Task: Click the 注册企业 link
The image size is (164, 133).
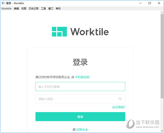Action: tap(82, 129)
